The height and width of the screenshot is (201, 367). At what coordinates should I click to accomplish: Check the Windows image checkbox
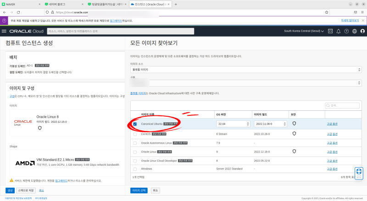click(135, 169)
